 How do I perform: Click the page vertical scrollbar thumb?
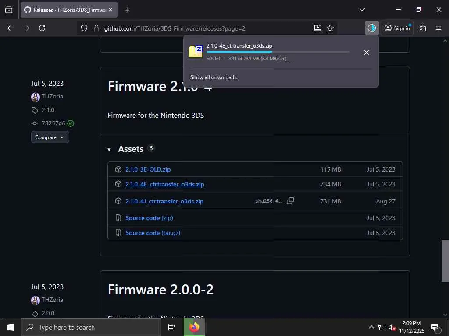tap(445, 261)
